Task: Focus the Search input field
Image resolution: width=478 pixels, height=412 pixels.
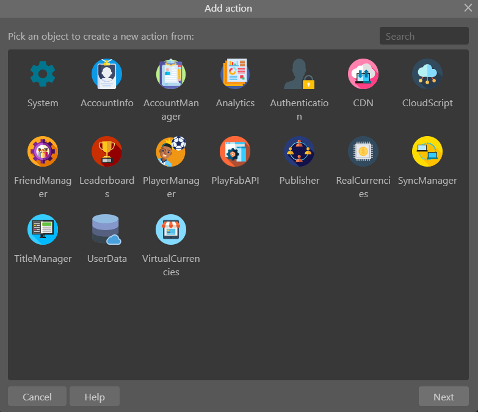Action: (424, 36)
